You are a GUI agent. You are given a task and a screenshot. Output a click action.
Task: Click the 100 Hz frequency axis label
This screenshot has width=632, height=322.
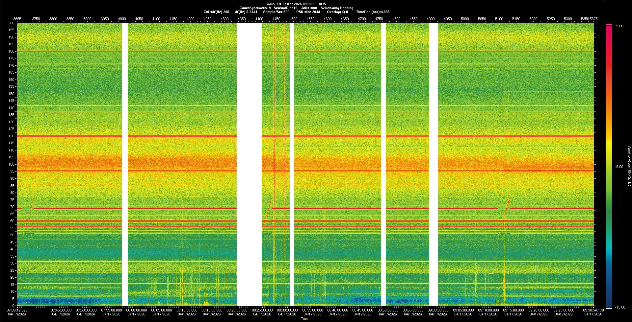click(x=11, y=164)
